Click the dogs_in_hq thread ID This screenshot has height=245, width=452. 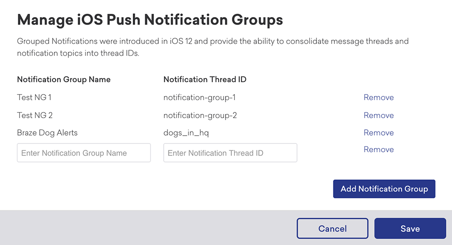(186, 132)
